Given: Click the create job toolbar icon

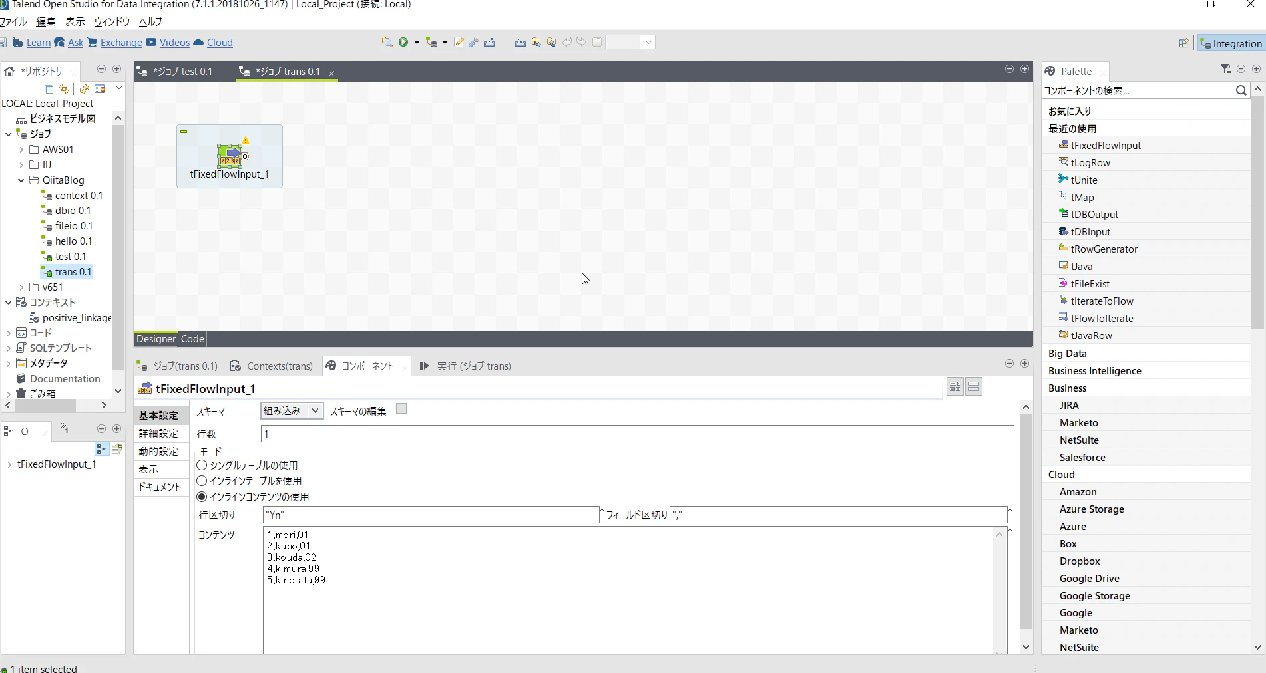Looking at the screenshot, I should pyautogui.click(x=431, y=42).
